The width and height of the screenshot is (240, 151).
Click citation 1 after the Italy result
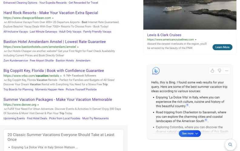(187, 105)
